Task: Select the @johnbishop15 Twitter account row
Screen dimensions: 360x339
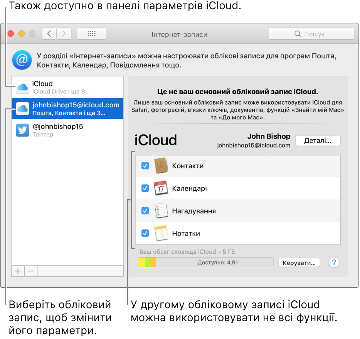Action: [x=67, y=130]
